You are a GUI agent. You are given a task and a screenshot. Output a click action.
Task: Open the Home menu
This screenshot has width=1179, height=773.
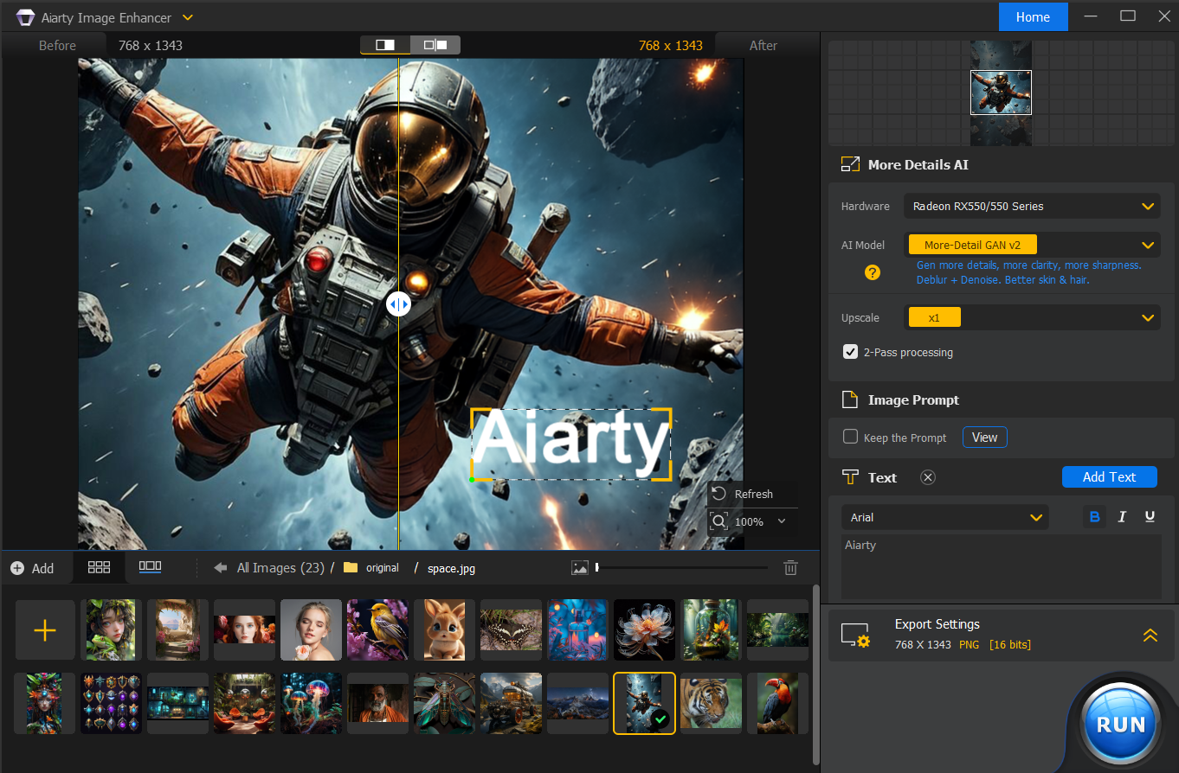tap(1033, 16)
